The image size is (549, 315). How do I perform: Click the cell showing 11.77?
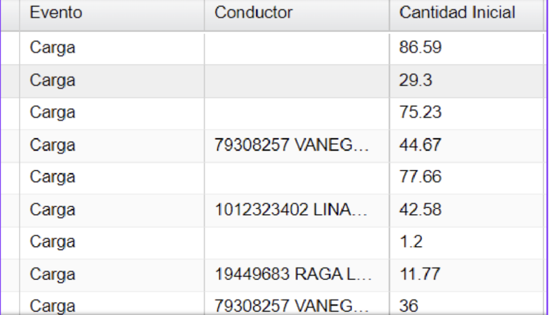click(x=466, y=275)
